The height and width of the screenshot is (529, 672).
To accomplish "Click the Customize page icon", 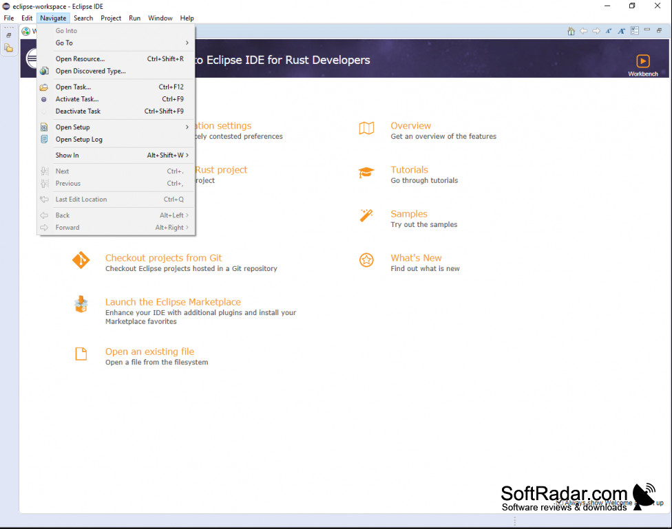I will 635,31.
